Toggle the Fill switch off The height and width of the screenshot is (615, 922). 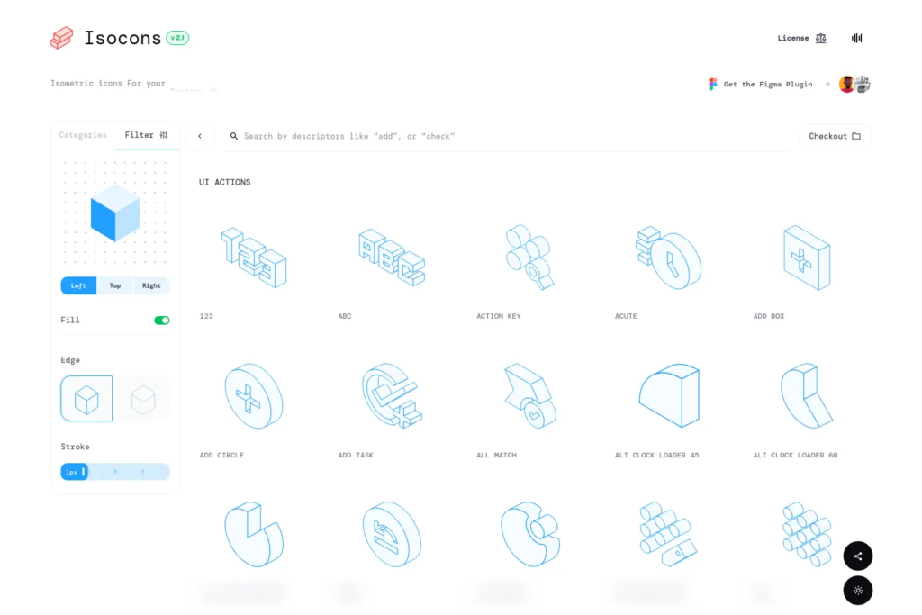click(x=161, y=321)
